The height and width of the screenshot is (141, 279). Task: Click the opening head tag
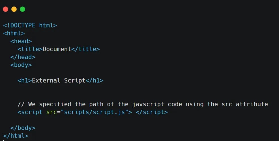(x=21, y=41)
